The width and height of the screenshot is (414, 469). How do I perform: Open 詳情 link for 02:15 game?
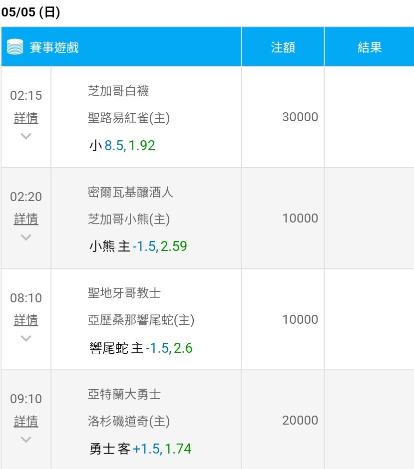pyautogui.click(x=26, y=118)
